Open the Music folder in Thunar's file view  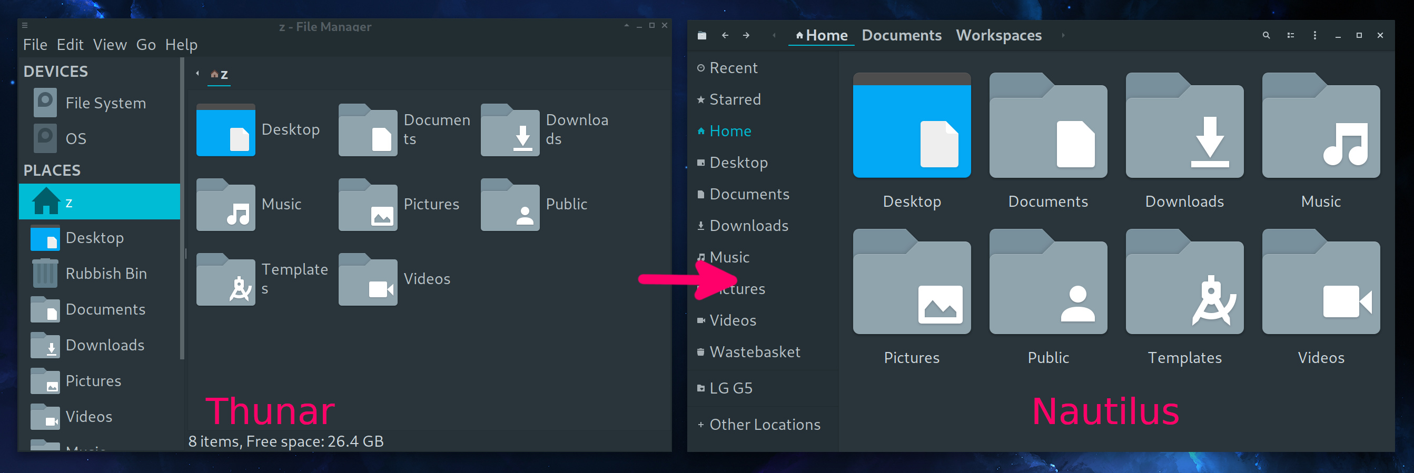(x=226, y=205)
